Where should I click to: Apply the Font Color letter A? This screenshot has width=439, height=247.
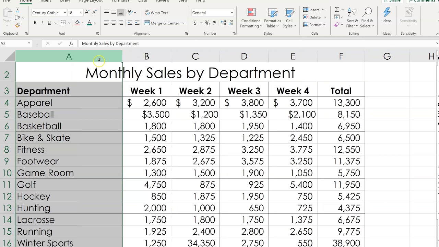[89, 23]
